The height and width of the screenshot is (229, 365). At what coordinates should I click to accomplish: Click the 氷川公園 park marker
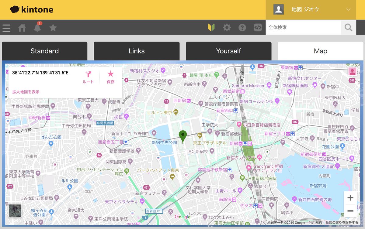tap(70, 186)
